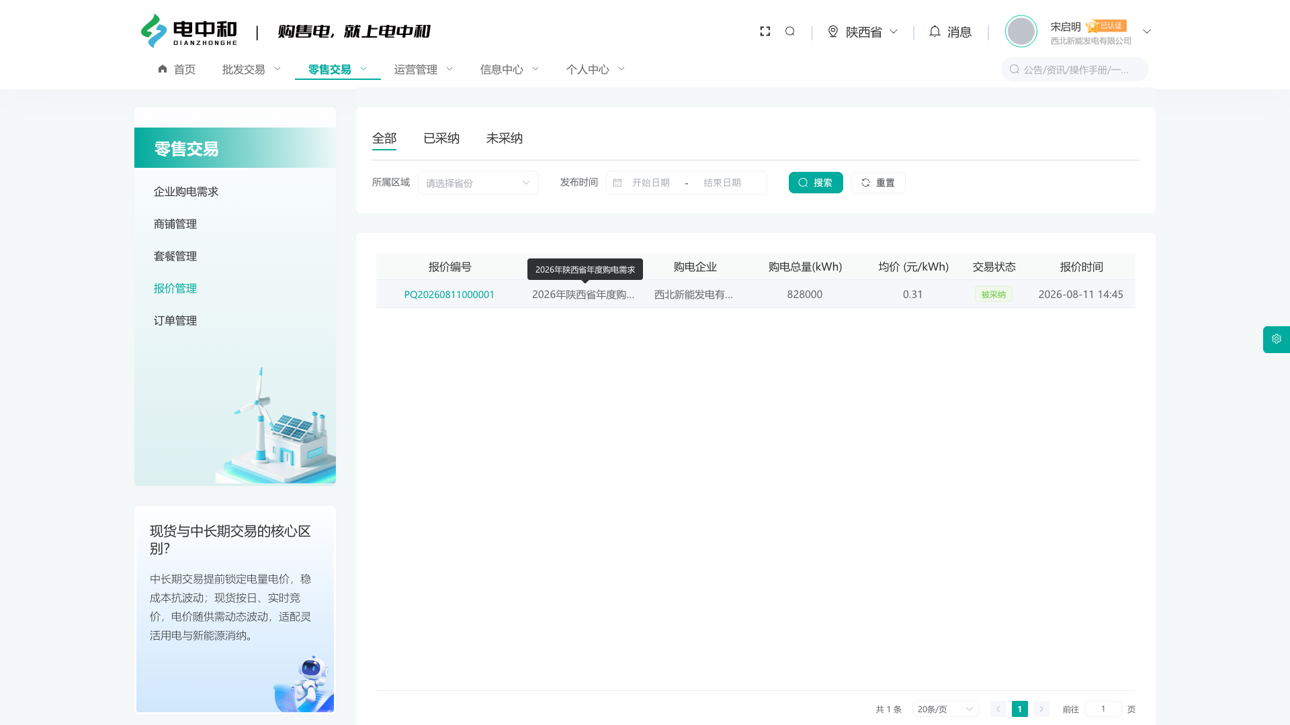Click the location pin icon
The height and width of the screenshot is (725, 1290).
833,32
